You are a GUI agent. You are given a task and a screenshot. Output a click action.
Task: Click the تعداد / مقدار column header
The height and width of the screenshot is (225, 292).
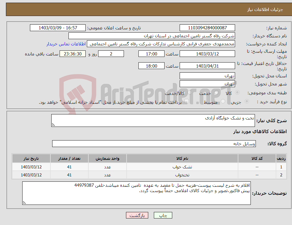[x=69, y=158]
